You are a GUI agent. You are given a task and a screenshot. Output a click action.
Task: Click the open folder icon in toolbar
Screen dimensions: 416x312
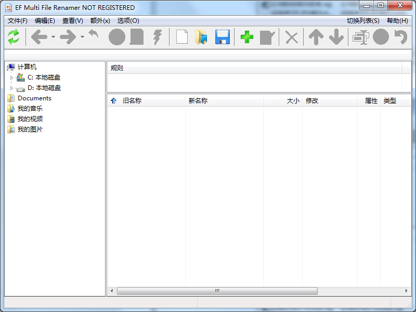pos(201,37)
